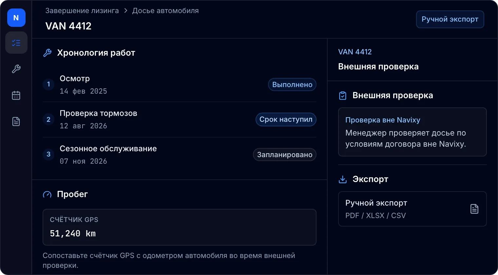Open the document sidebar icon

point(16,121)
